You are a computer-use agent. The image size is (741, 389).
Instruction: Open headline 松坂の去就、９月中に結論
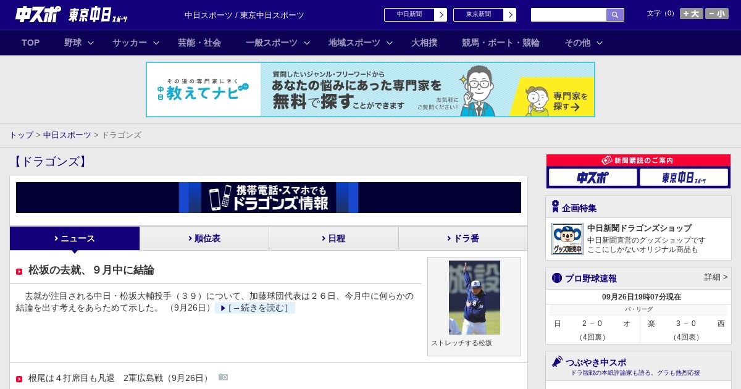[x=91, y=270]
